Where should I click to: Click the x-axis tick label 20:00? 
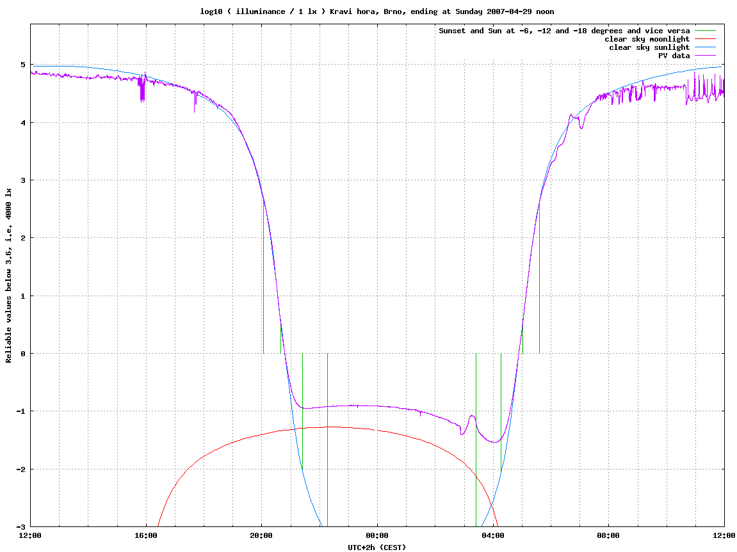click(261, 536)
